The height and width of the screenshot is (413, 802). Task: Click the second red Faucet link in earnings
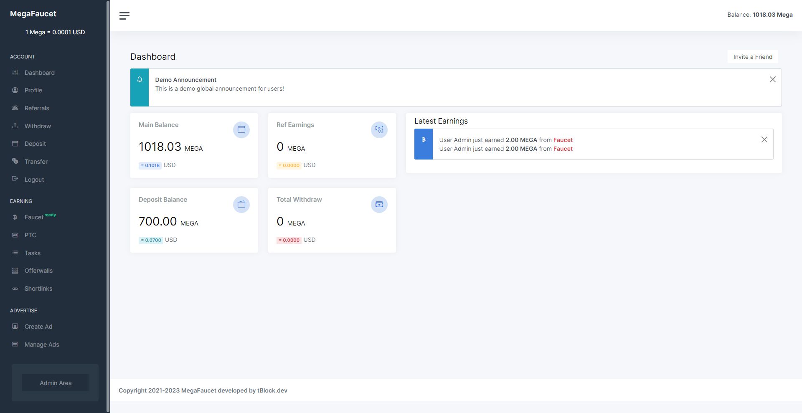coord(563,149)
